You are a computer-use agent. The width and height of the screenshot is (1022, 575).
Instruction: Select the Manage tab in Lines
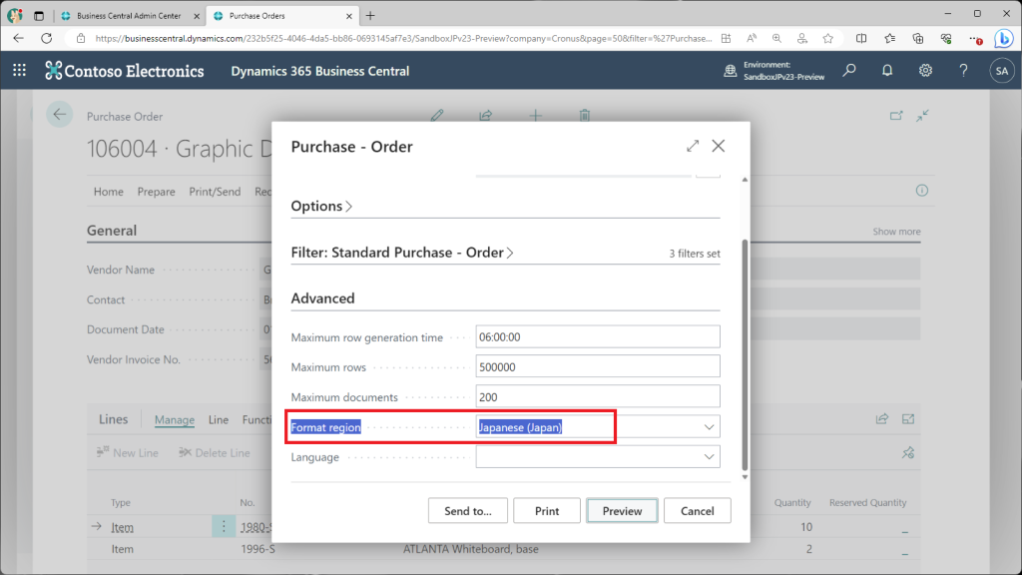pyautogui.click(x=174, y=420)
